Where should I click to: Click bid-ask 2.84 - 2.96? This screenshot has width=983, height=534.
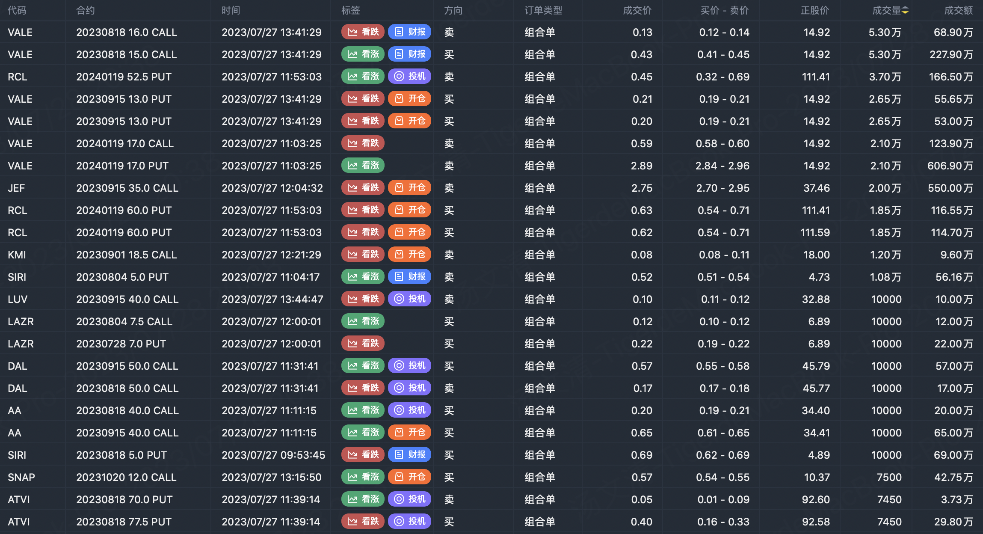pos(722,166)
